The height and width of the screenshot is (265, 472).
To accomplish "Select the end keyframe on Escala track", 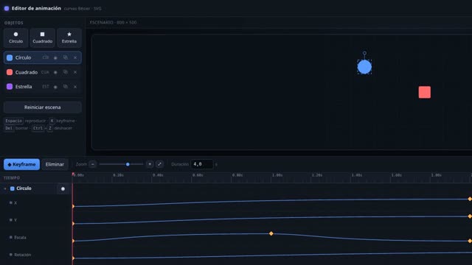I will [470, 241].
